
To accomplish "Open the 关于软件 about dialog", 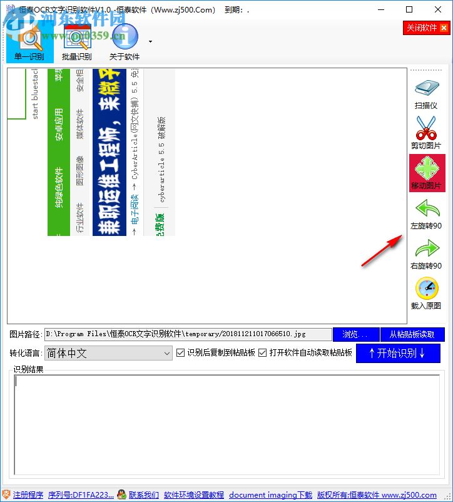I will pyautogui.click(x=125, y=43).
